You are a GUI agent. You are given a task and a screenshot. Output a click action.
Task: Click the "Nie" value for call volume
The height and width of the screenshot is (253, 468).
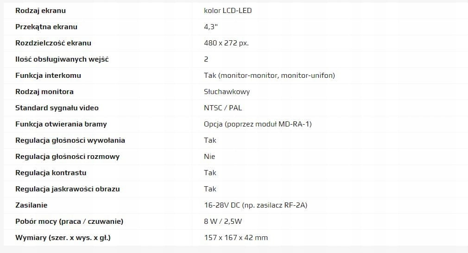click(209, 157)
